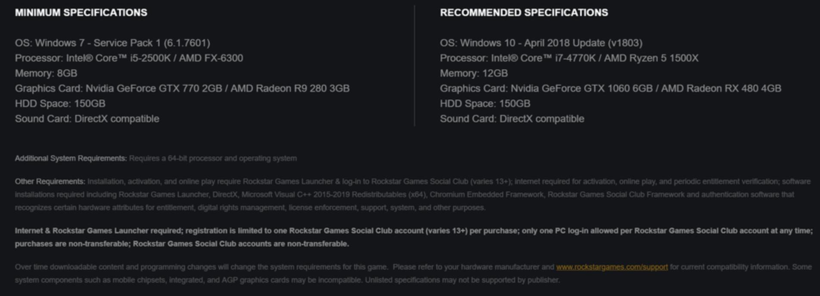The image size is (820, 296).
Task: Click the Memory: 12GB line
Action: click(474, 73)
